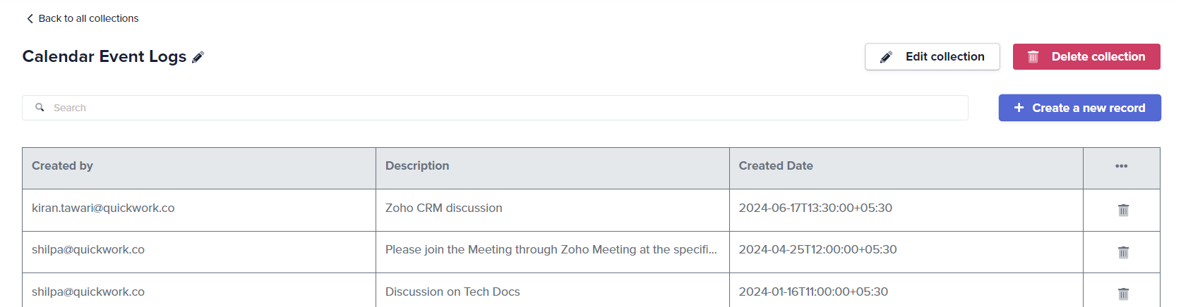Go back to all collections
The width and height of the screenshot is (1181, 307).
[88, 18]
